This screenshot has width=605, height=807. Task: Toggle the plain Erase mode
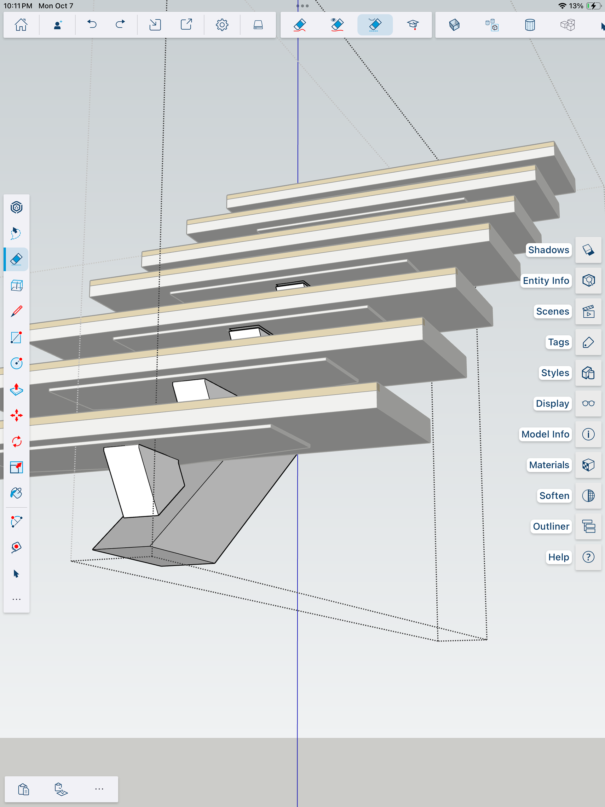pyautogui.click(x=300, y=25)
